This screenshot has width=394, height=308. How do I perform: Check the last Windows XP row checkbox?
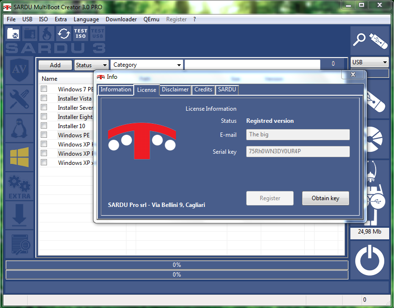(x=44, y=162)
